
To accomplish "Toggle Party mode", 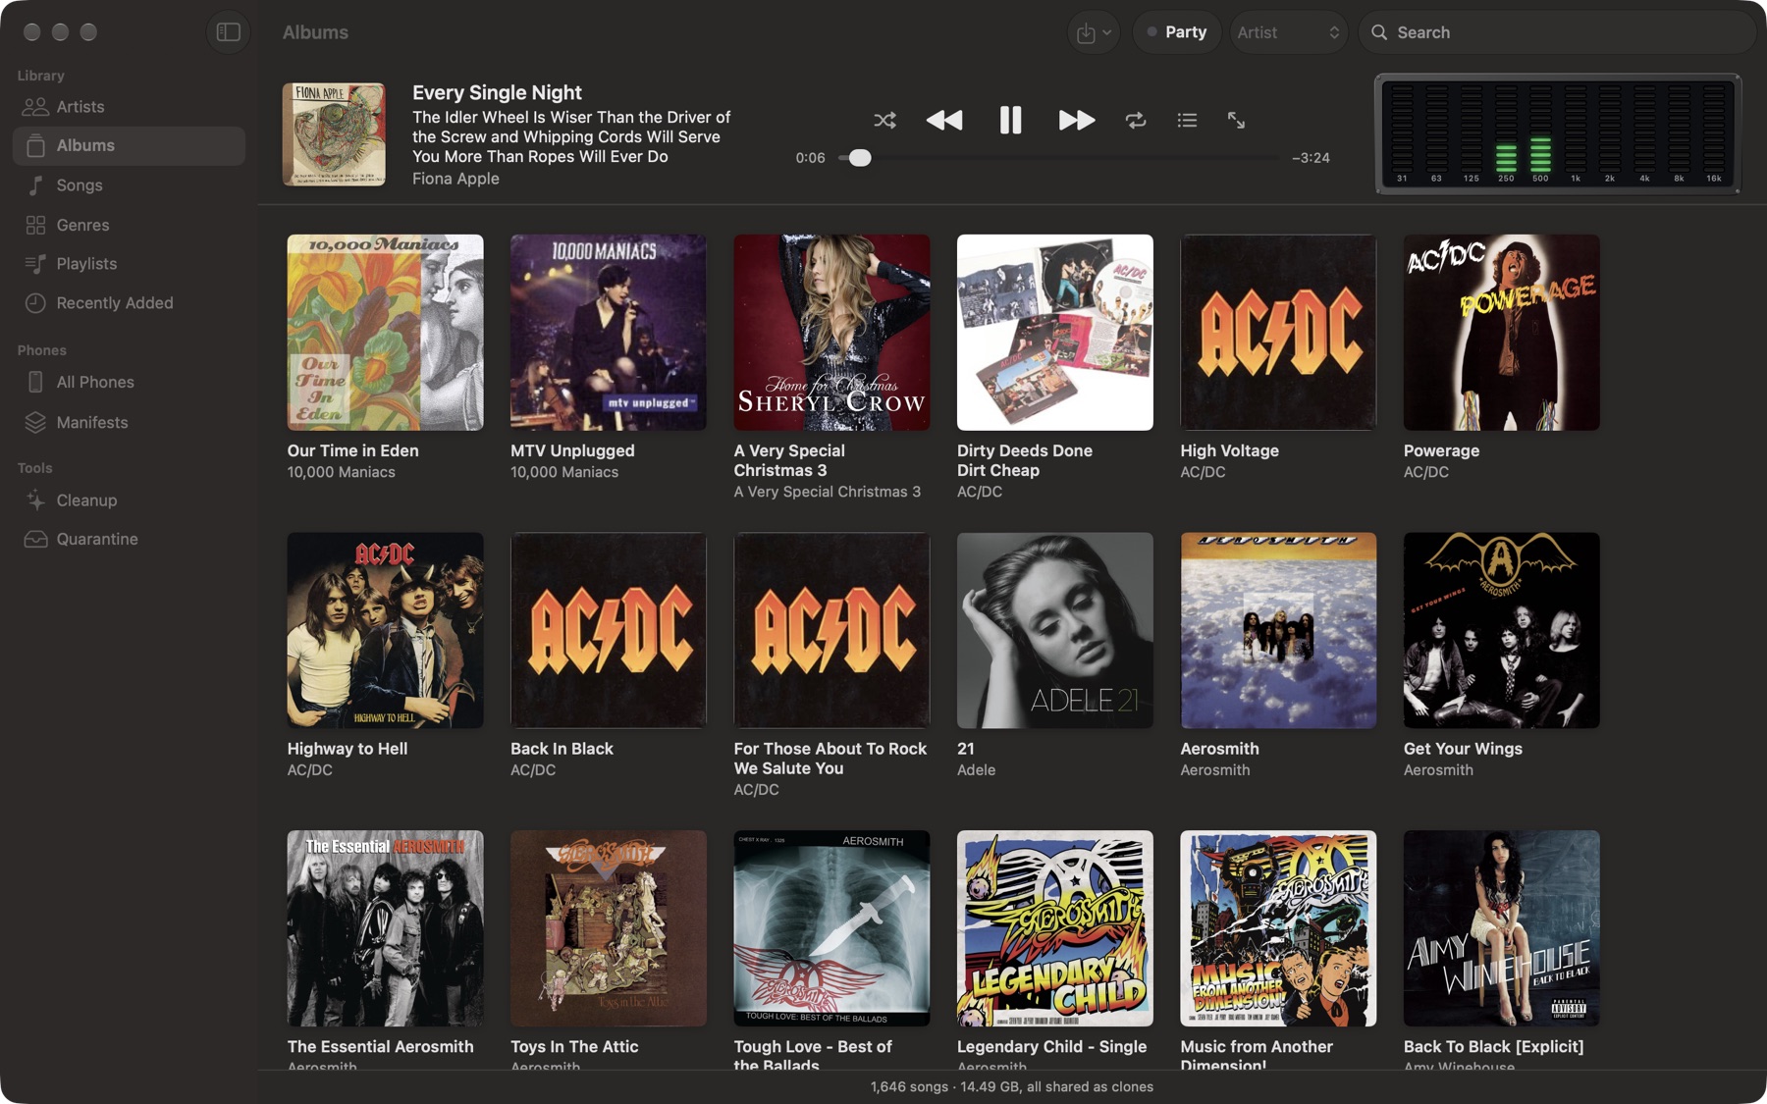I will click(1176, 32).
